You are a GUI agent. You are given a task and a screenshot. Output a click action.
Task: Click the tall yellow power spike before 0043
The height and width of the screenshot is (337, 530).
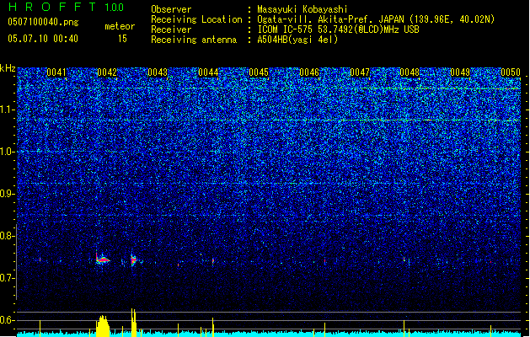134,323
